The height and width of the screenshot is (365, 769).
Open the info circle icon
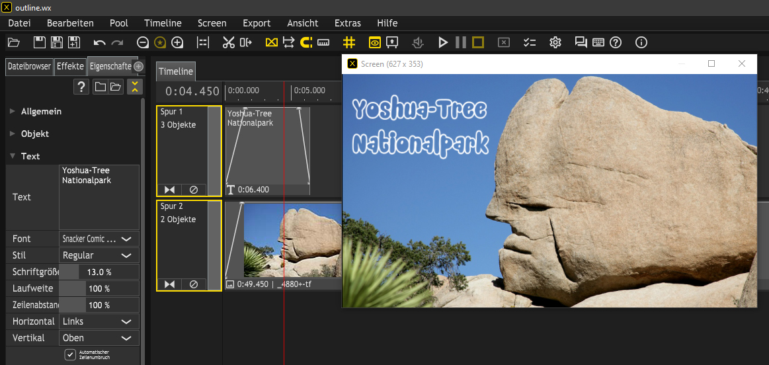point(641,43)
